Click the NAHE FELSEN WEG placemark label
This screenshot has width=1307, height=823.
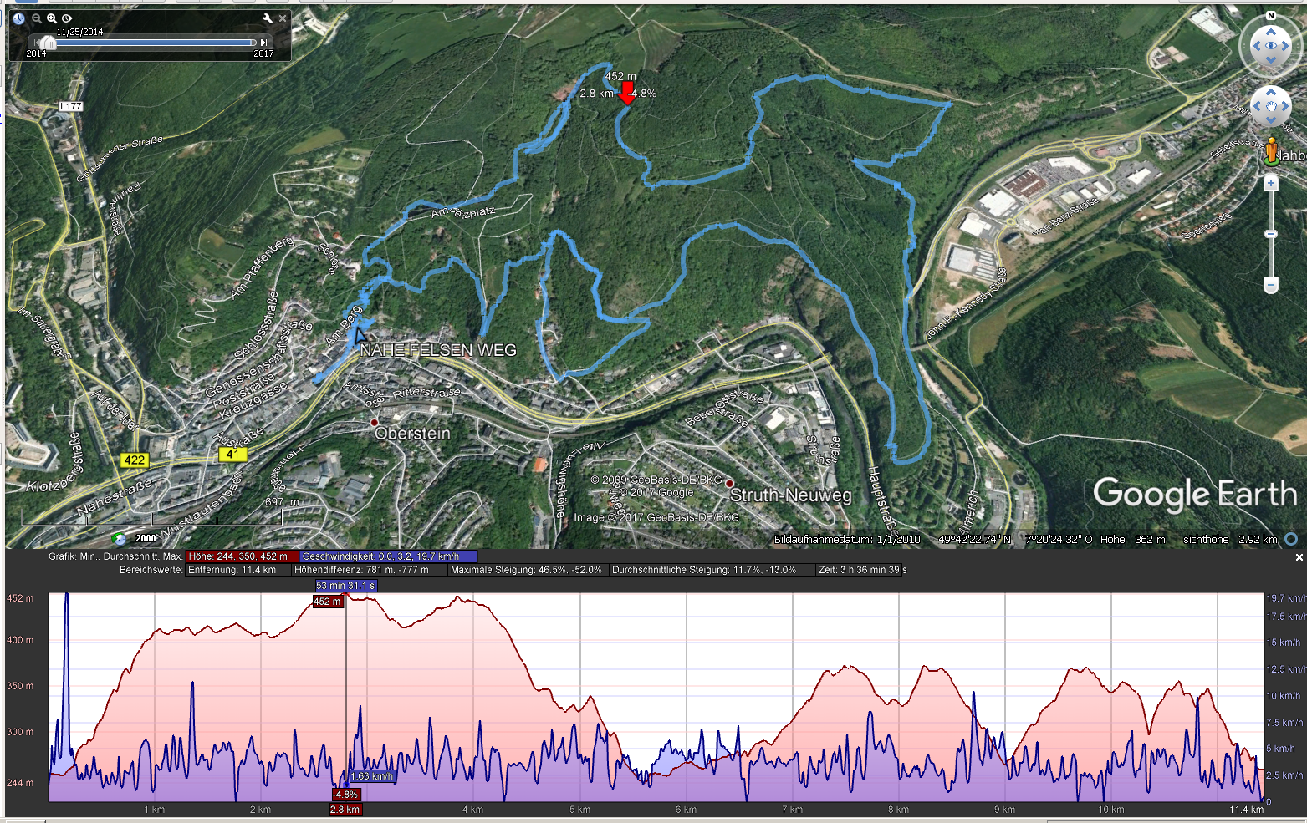[438, 350]
